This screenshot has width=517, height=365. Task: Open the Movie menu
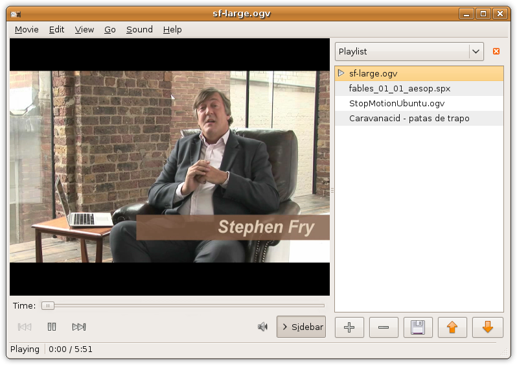coord(27,30)
